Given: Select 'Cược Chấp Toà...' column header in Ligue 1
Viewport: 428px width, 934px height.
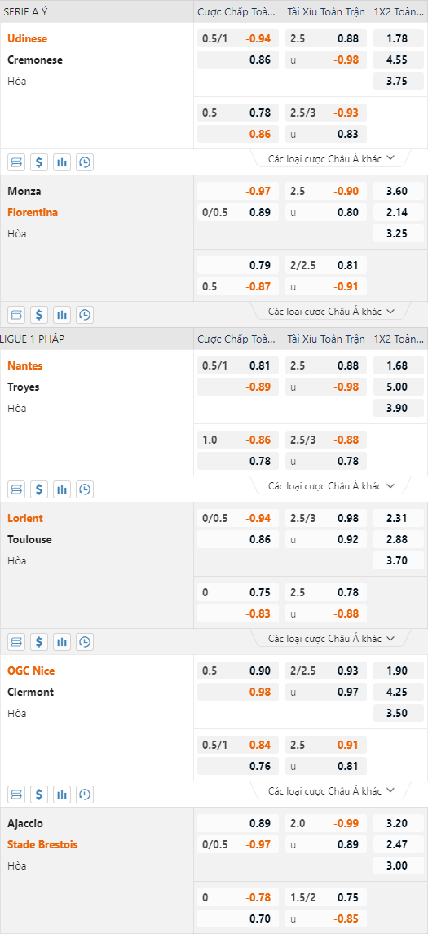Looking at the screenshot, I should (236, 339).
